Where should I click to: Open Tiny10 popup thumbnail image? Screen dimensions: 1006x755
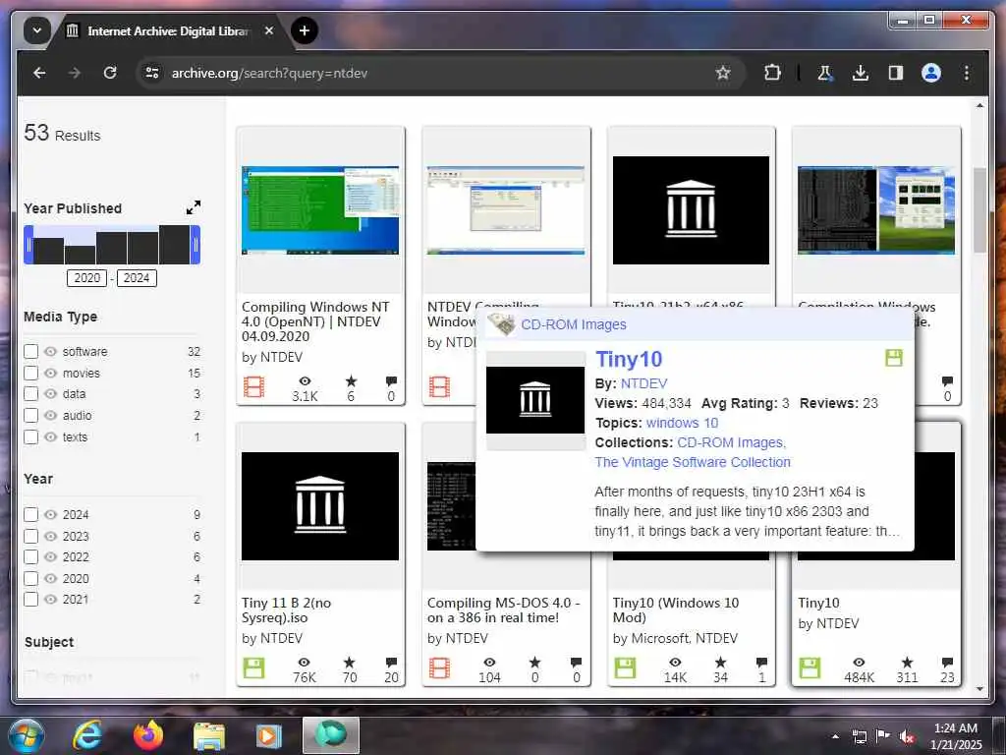coord(535,400)
